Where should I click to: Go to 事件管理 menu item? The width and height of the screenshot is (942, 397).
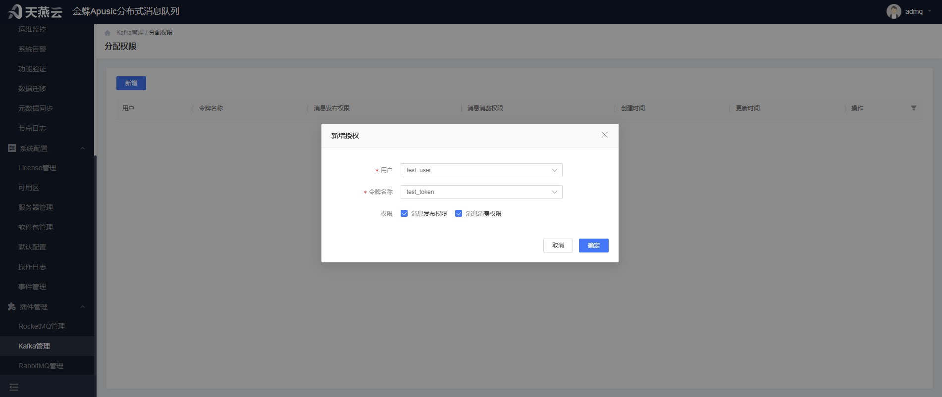[x=32, y=287]
